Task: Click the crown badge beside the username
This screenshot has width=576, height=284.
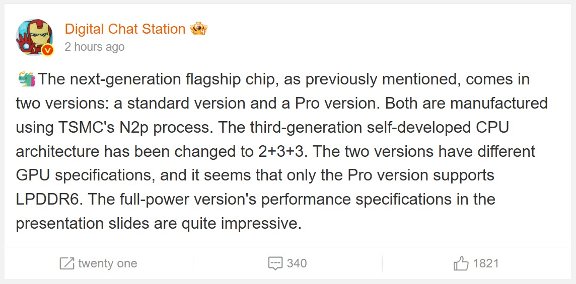Action: click(199, 29)
